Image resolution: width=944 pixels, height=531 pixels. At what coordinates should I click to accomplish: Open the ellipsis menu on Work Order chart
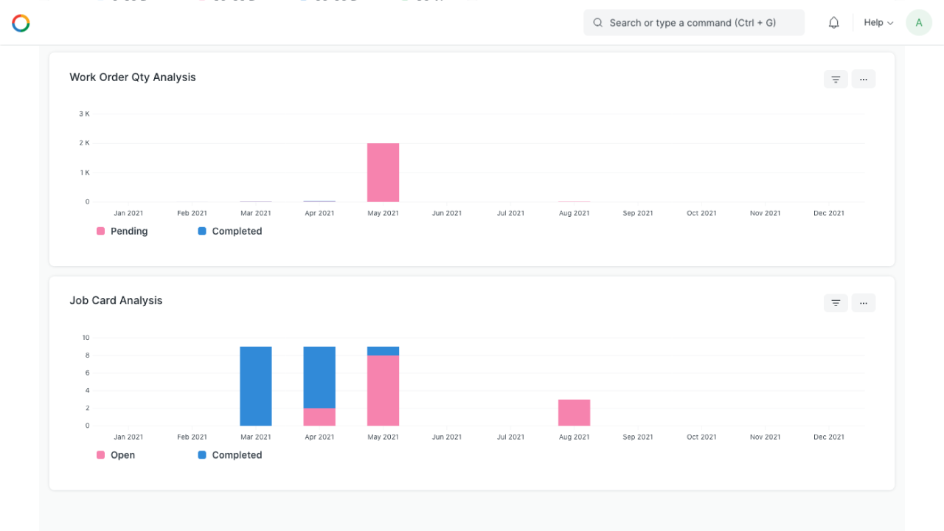pyautogui.click(x=863, y=79)
